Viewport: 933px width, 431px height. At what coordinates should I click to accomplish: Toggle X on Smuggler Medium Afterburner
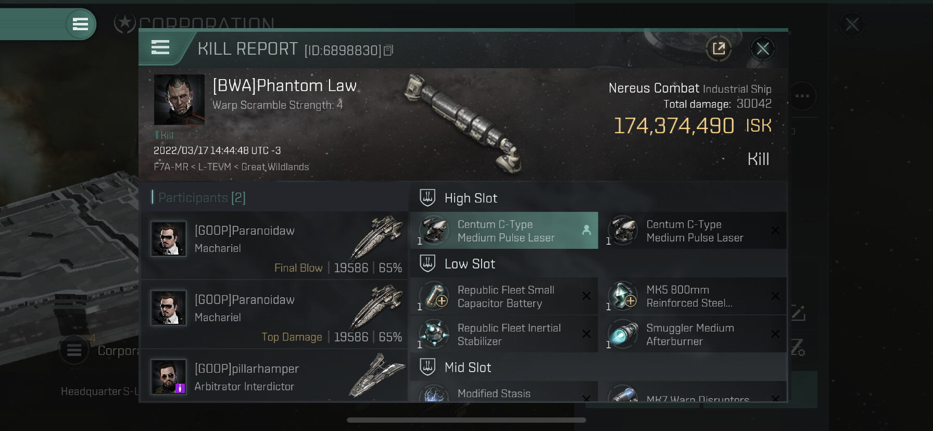[x=775, y=334]
